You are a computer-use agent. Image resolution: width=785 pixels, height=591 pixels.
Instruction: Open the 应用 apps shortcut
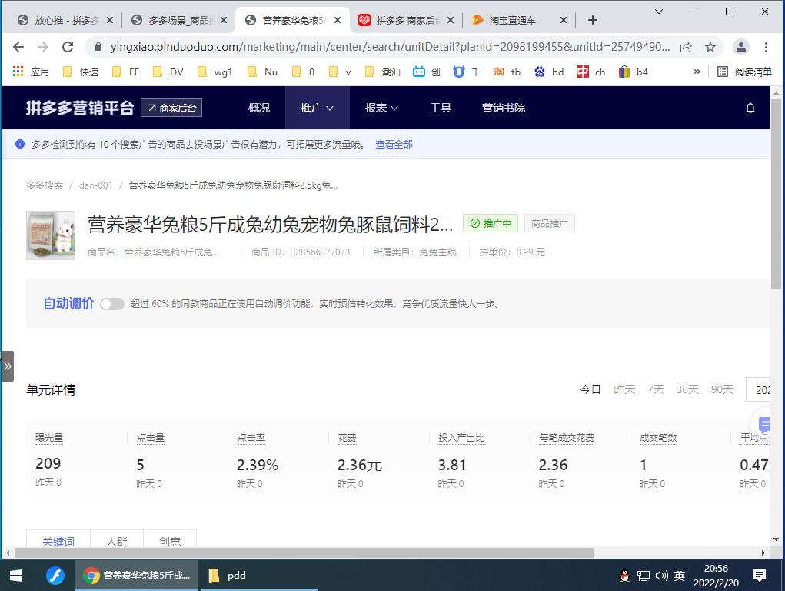(x=31, y=72)
